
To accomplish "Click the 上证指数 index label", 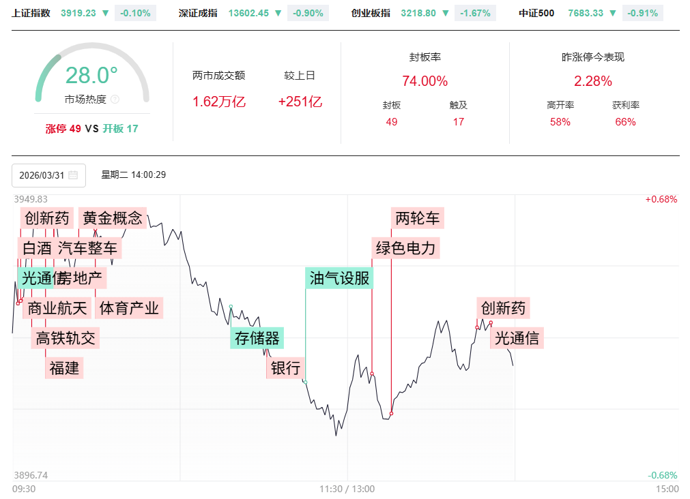I will click(31, 13).
